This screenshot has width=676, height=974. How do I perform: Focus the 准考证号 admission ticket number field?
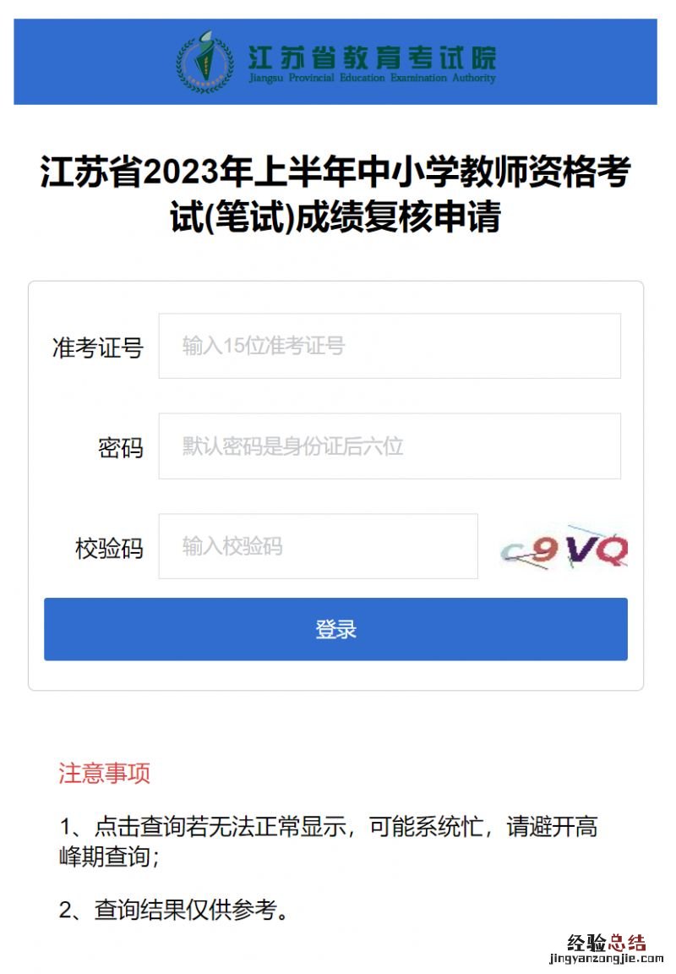tap(390, 346)
